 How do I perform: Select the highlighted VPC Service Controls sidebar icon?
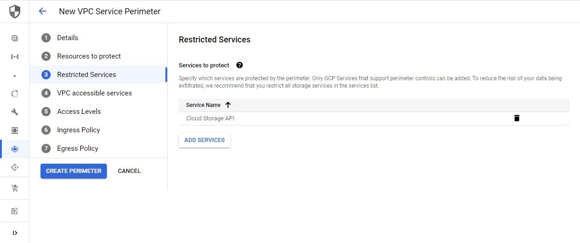(x=15, y=149)
